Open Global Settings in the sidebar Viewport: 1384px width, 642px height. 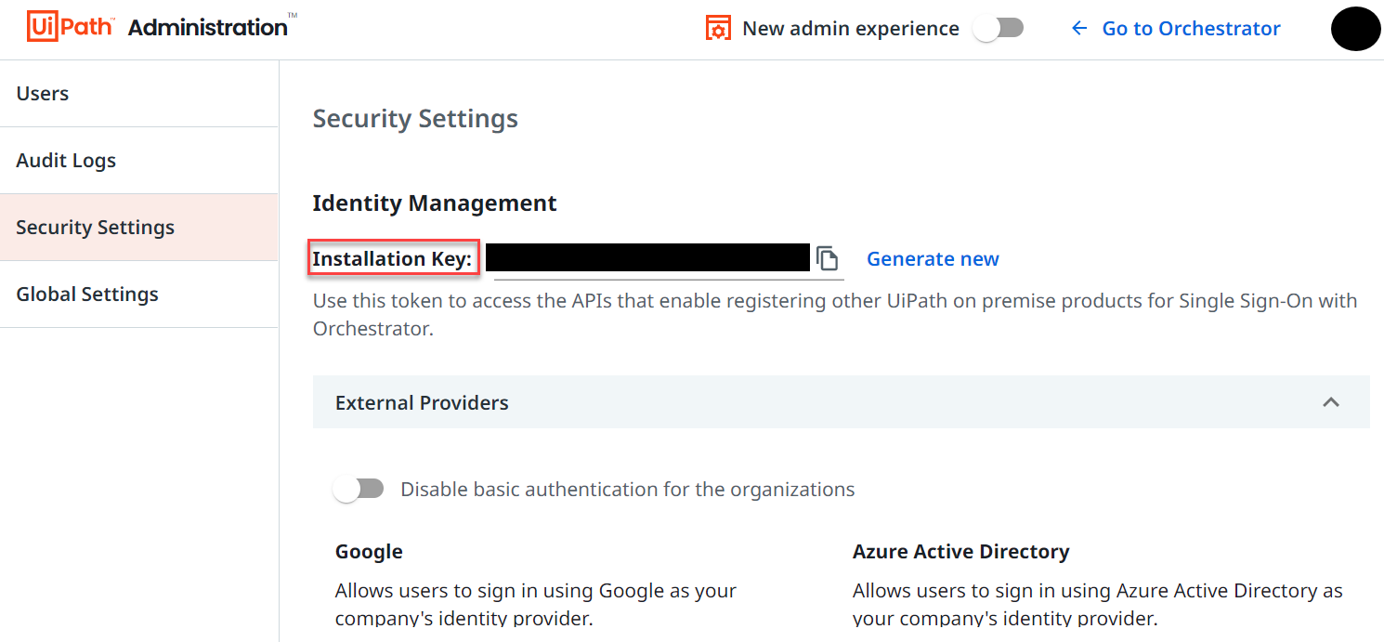click(87, 295)
